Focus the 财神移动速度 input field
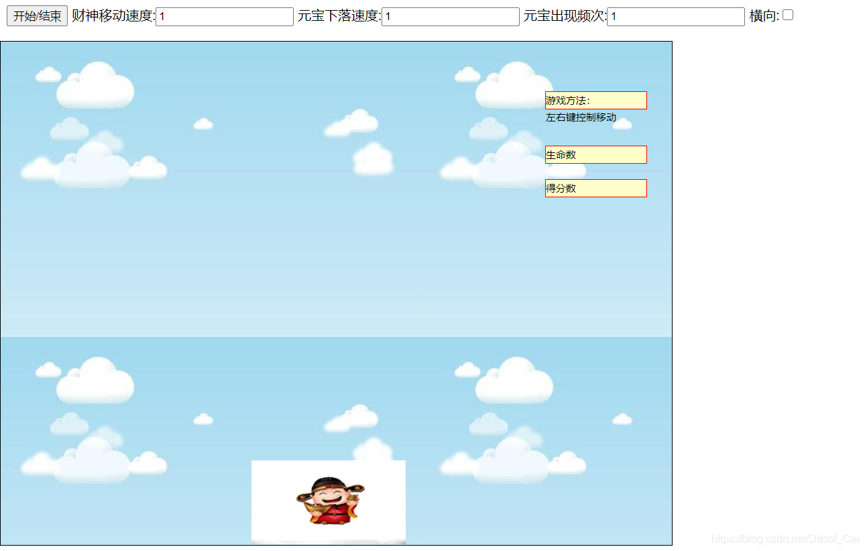865x551 pixels. [225, 17]
